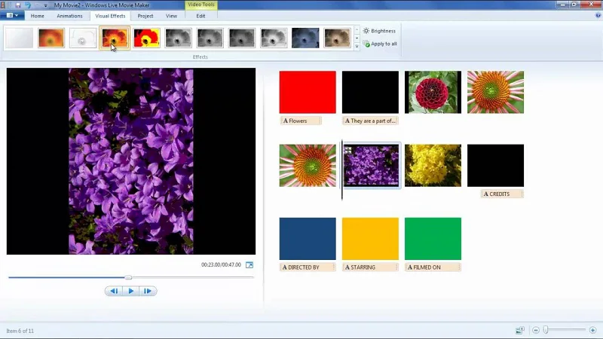The image size is (603, 339).
Task: Select the green FILMED ON clip
Action: pyautogui.click(x=433, y=239)
